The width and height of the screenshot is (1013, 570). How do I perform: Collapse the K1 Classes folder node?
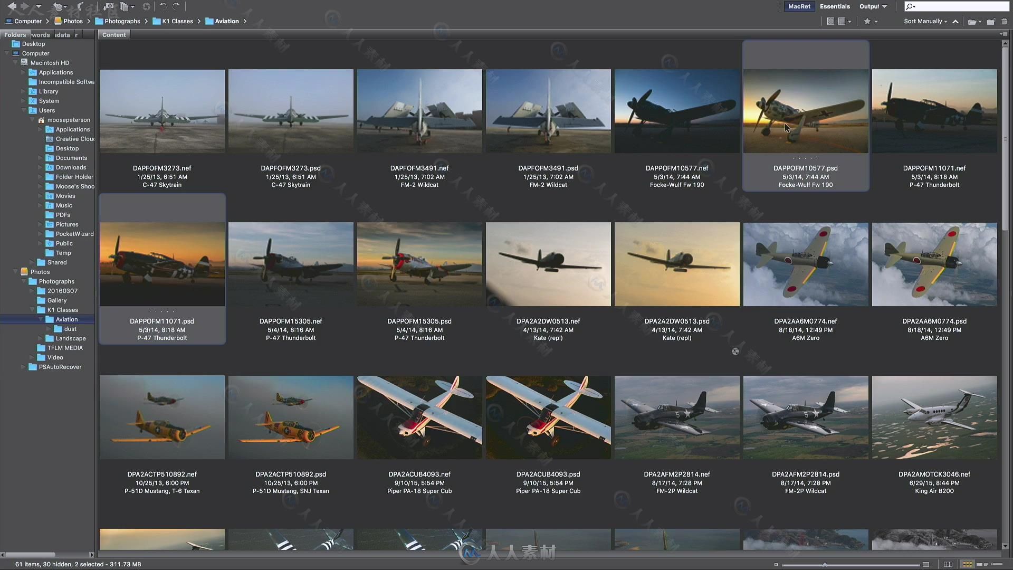(x=32, y=310)
